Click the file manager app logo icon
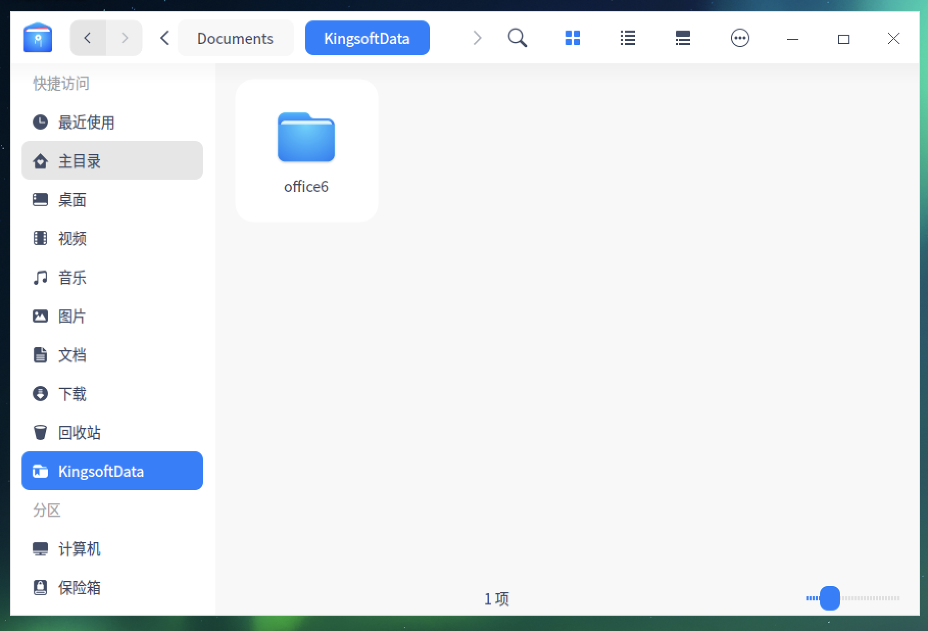Viewport: 928px width, 631px height. click(38, 38)
